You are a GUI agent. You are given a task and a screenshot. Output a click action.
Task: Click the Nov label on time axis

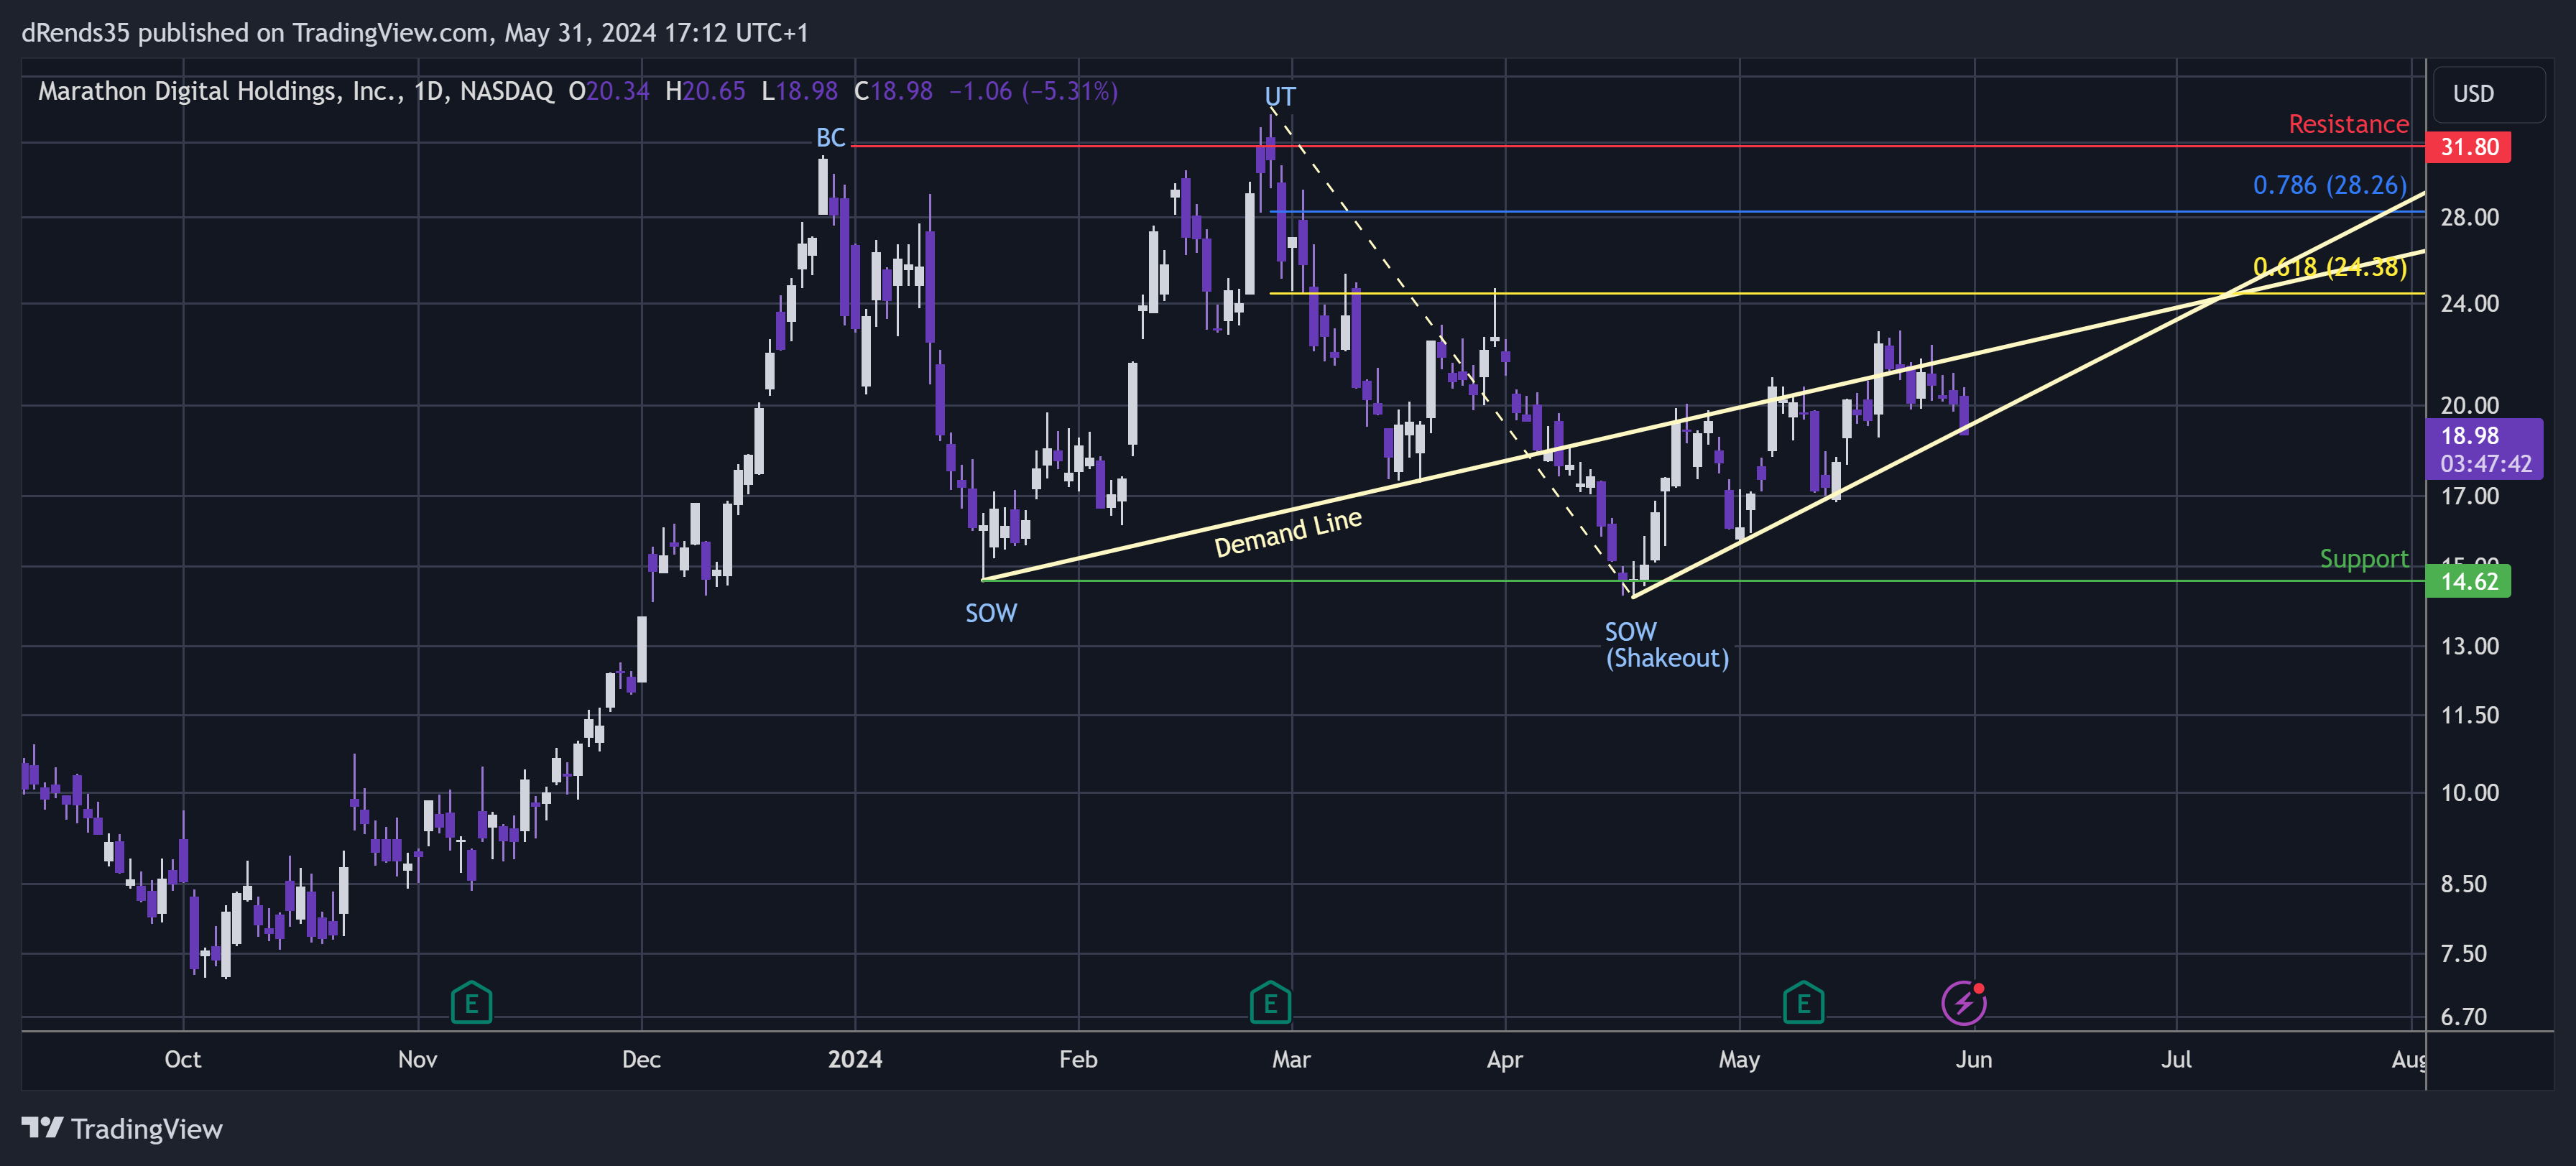click(417, 1059)
